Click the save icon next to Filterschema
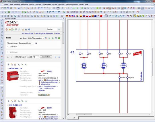 pos(36,43)
